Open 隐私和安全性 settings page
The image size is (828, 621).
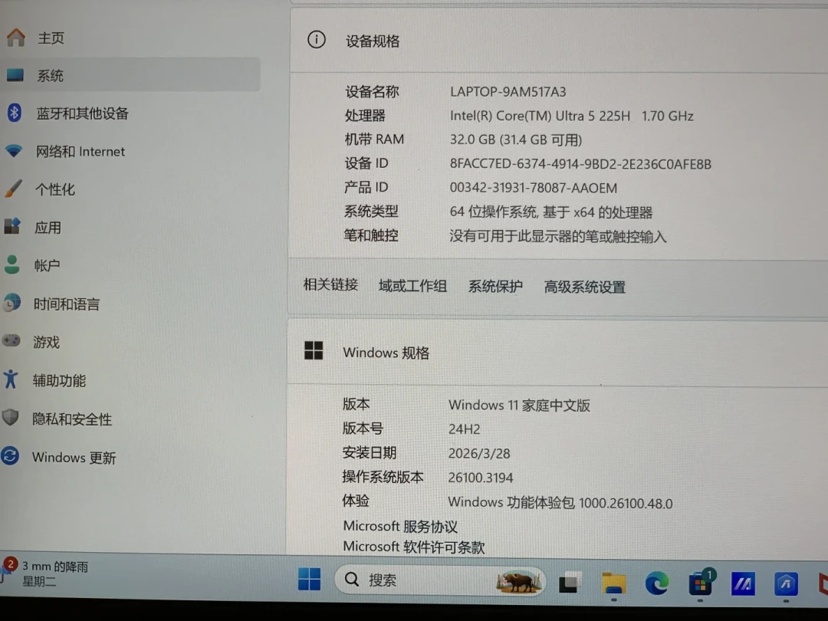(x=72, y=419)
